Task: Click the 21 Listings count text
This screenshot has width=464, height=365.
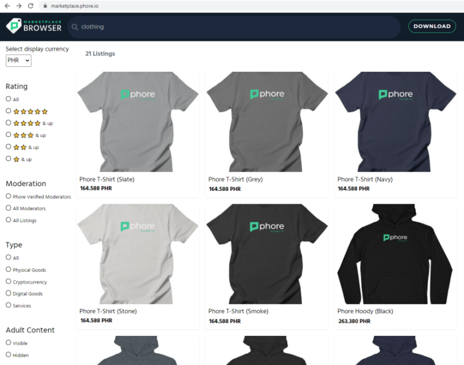Action: 100,54
